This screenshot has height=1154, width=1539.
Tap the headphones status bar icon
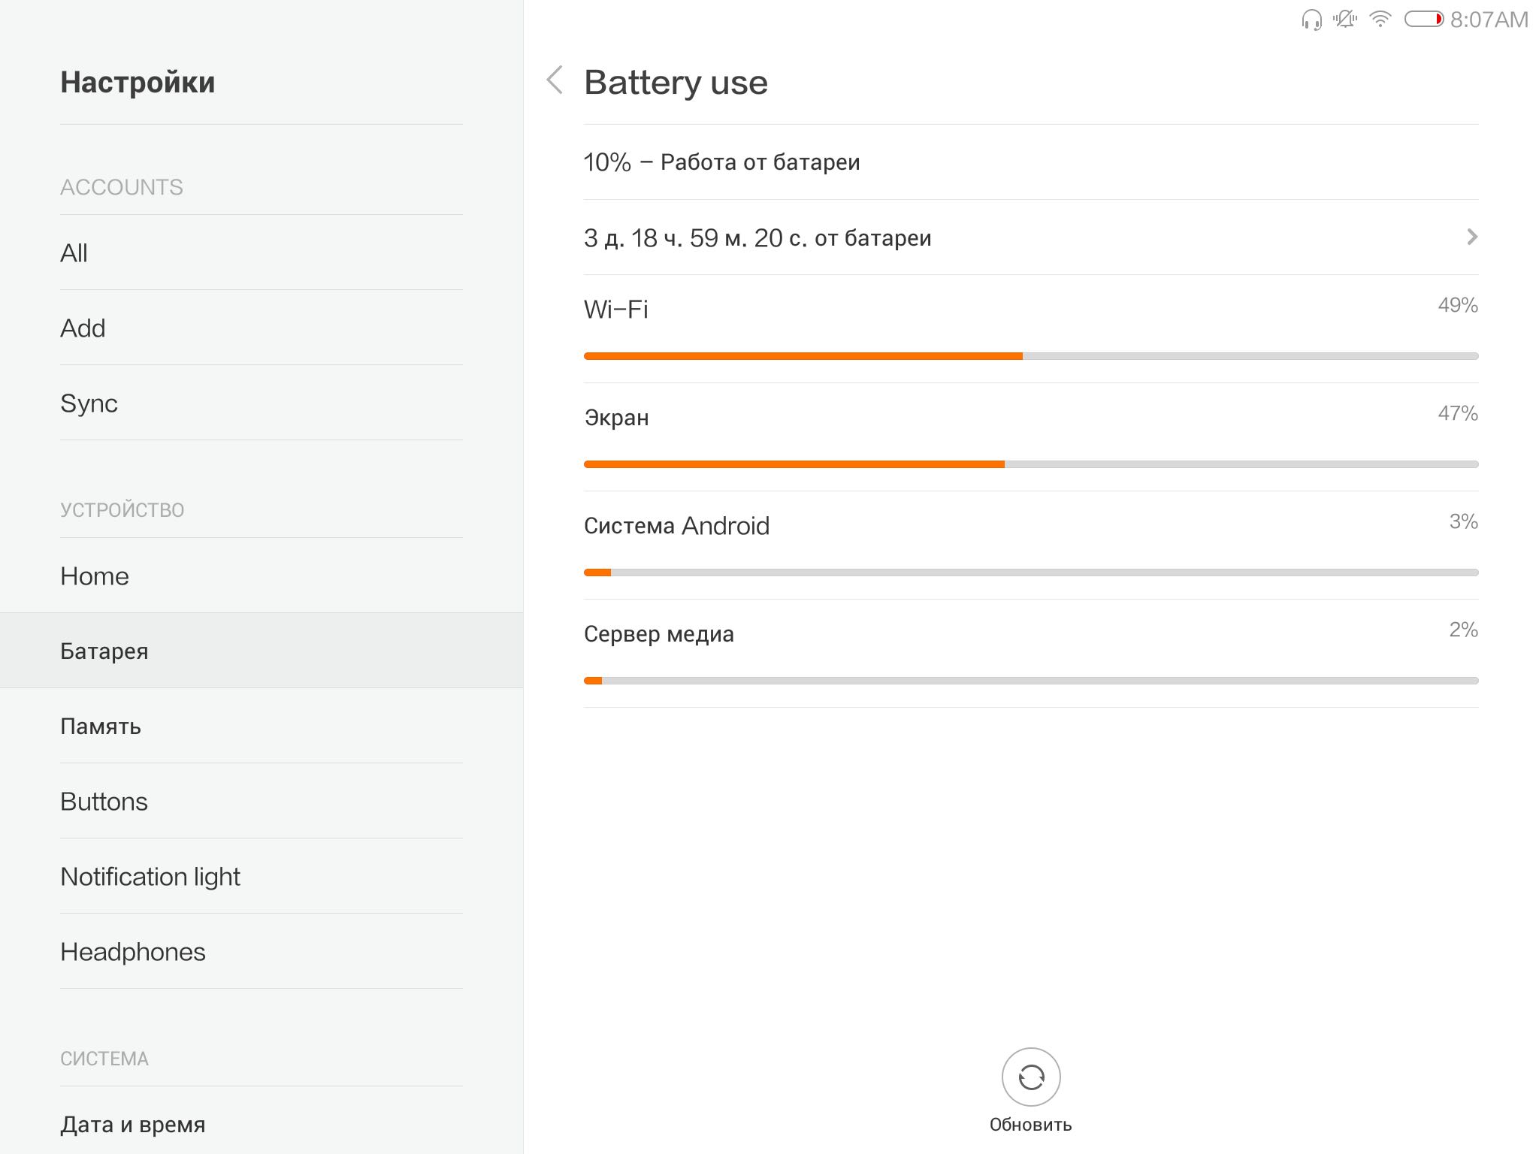[x=1311, y=20]
